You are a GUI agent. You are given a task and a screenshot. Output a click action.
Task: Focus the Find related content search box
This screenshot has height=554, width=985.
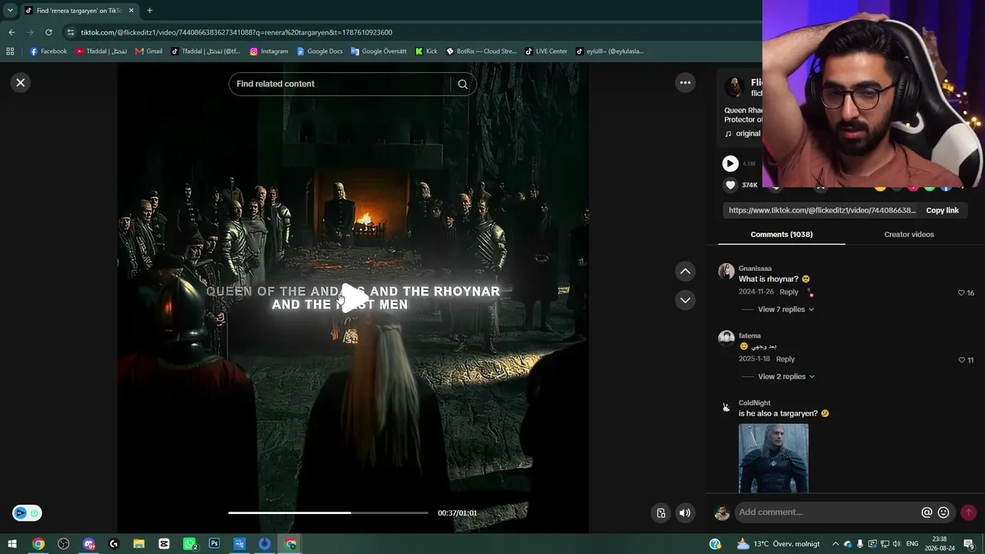tap(342, 84)
